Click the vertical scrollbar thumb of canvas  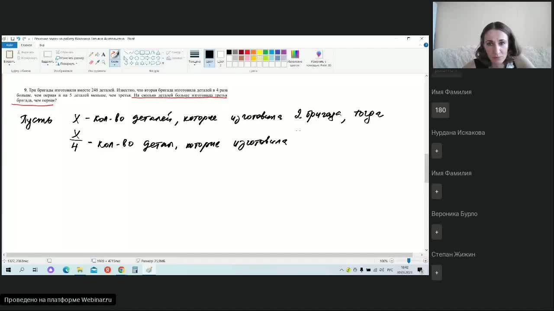coord(426,168)
